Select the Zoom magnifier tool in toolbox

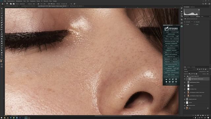point(2,55)
